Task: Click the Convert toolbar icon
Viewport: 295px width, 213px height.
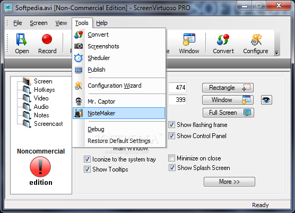Action: point(223,44)
